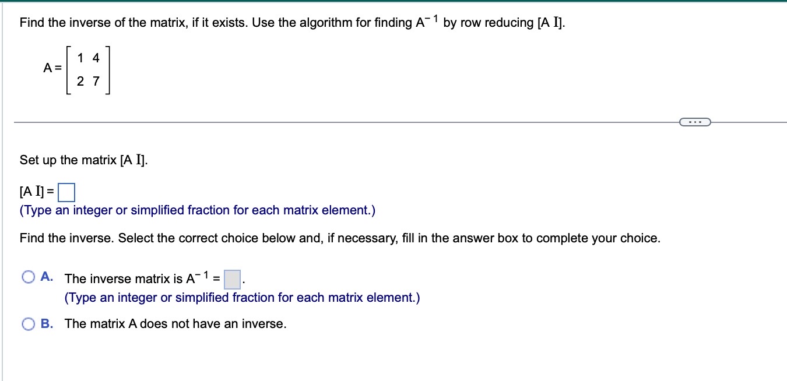Click choice B to mark no inverse
Screen dimensions: 787x381
[x=27, y=323]
